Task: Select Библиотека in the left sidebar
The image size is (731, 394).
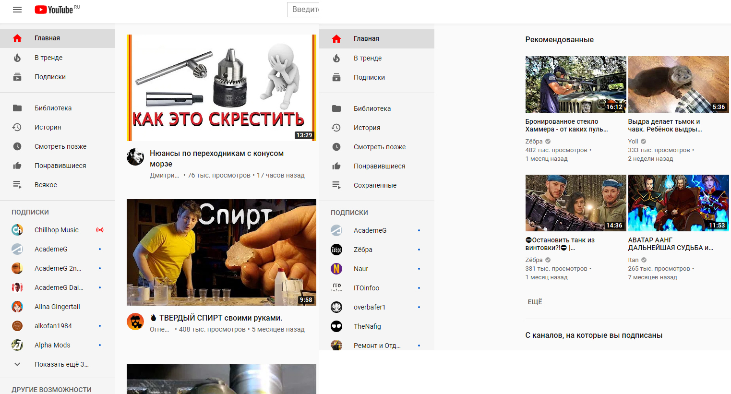Action: point(58,108)
